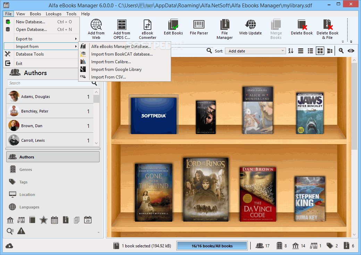This screenshot has height=255, width=361.
Task: Click the Authors search field
Action: point(50,83)
